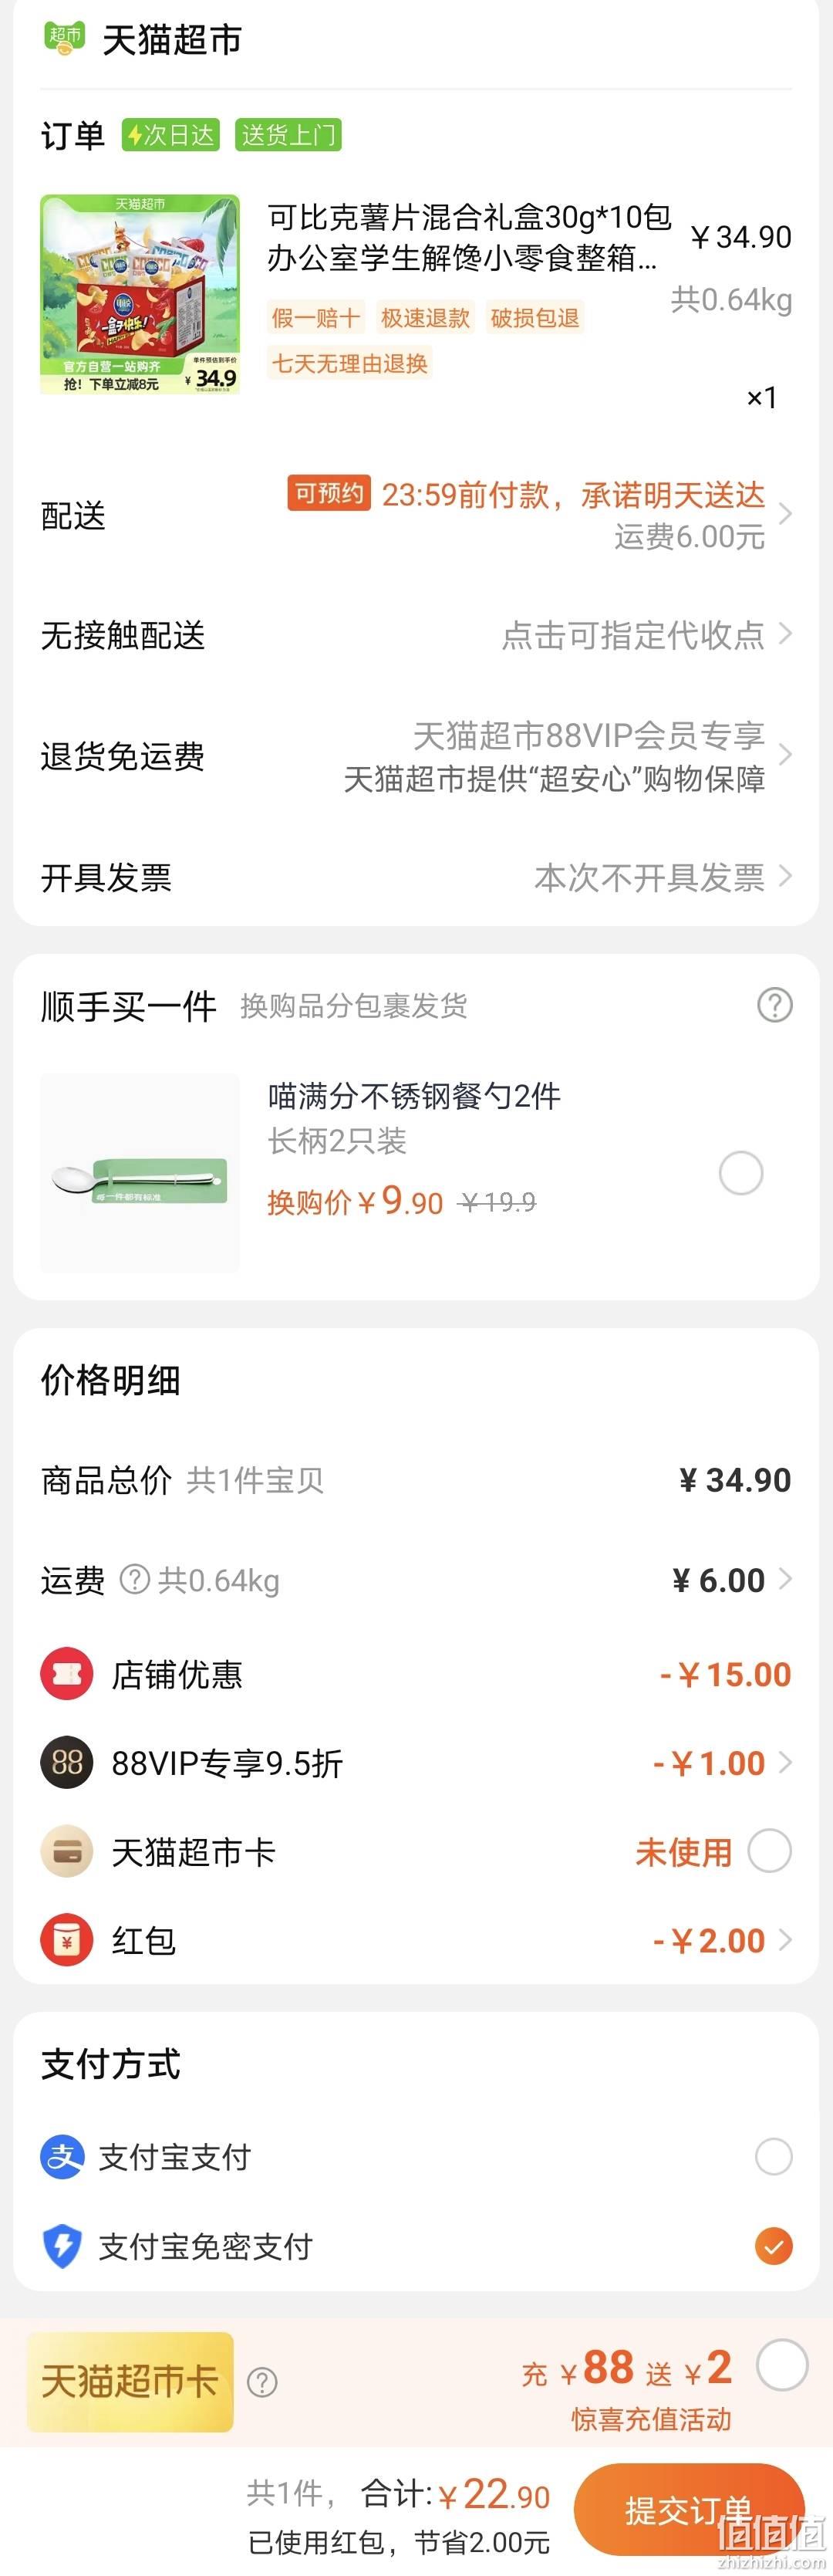Click the help icon beside 顺手买一件

click(774, 1005)
